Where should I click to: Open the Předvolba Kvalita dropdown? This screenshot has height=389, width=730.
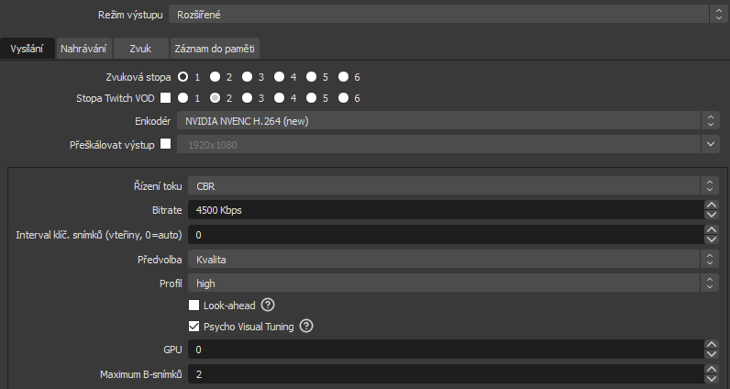(454, 260)
